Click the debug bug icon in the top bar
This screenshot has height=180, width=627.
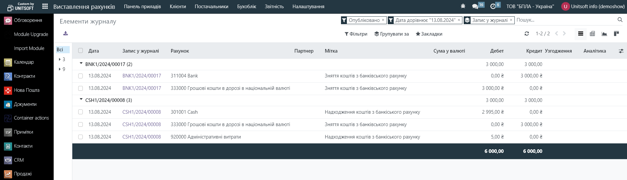[x=463, y=6]
